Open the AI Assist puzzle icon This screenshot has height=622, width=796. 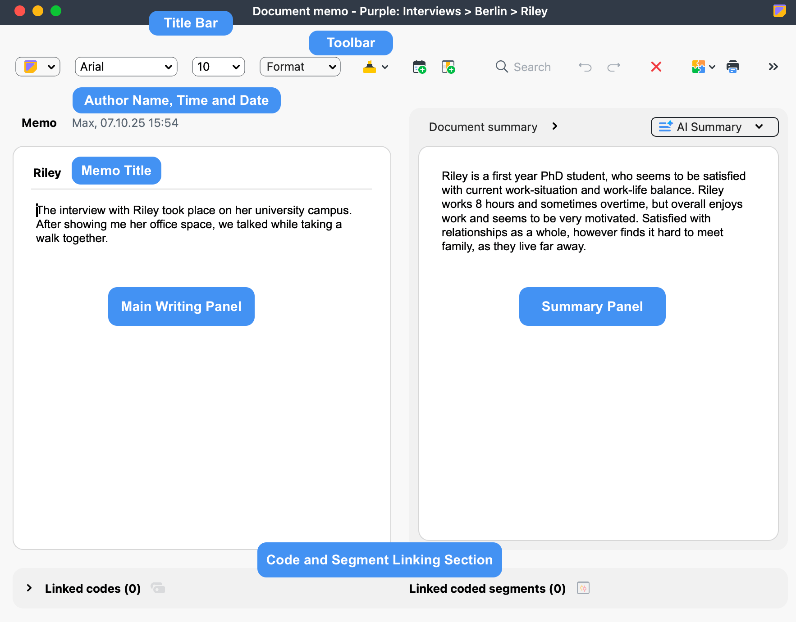[698, 67]
